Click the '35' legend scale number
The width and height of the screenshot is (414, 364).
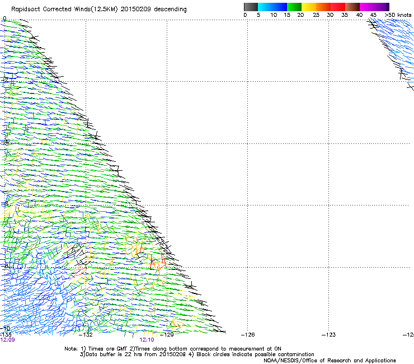pos(345,15)
